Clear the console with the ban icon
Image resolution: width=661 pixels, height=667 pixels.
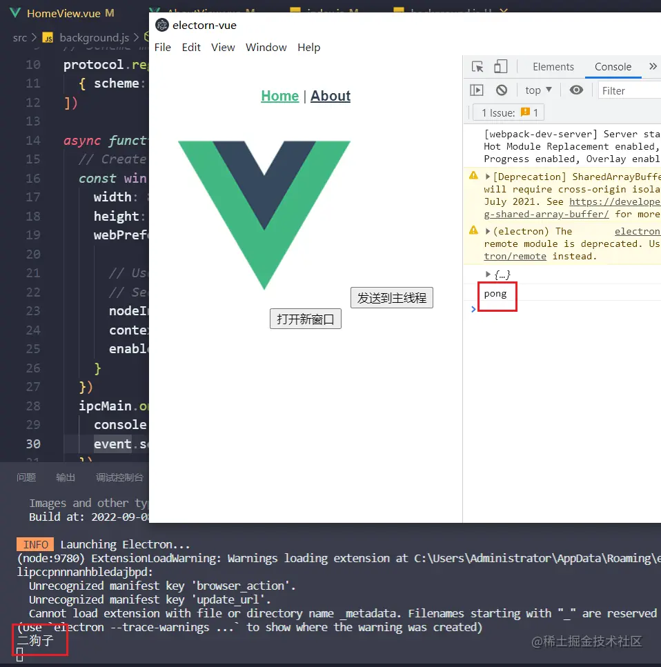[502, 90]
